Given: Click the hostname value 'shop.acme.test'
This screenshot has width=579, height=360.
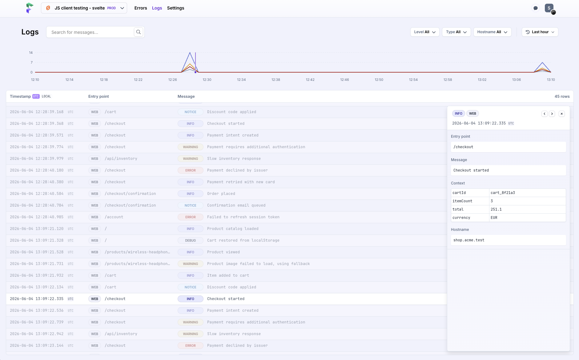Looking at the screenshot, I should coord(508,240).
